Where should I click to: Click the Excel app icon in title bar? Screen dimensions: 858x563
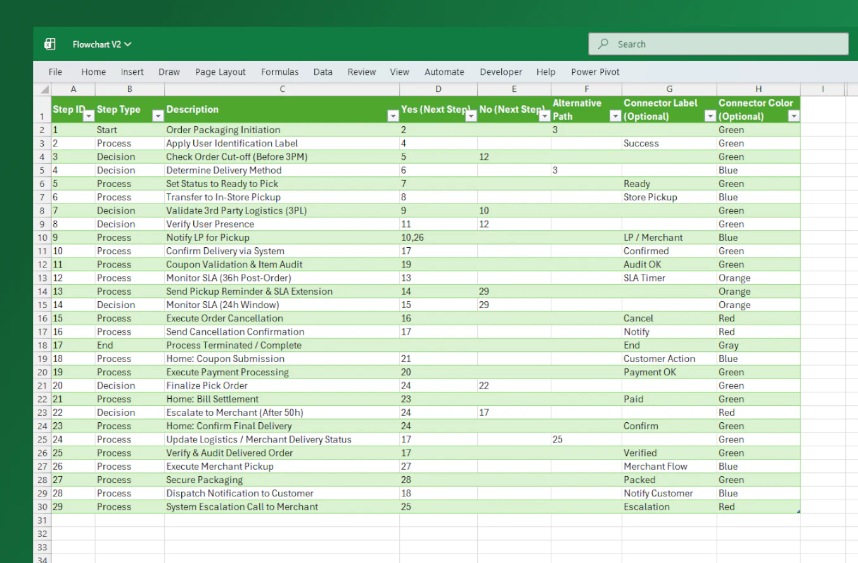coord(50,44)
